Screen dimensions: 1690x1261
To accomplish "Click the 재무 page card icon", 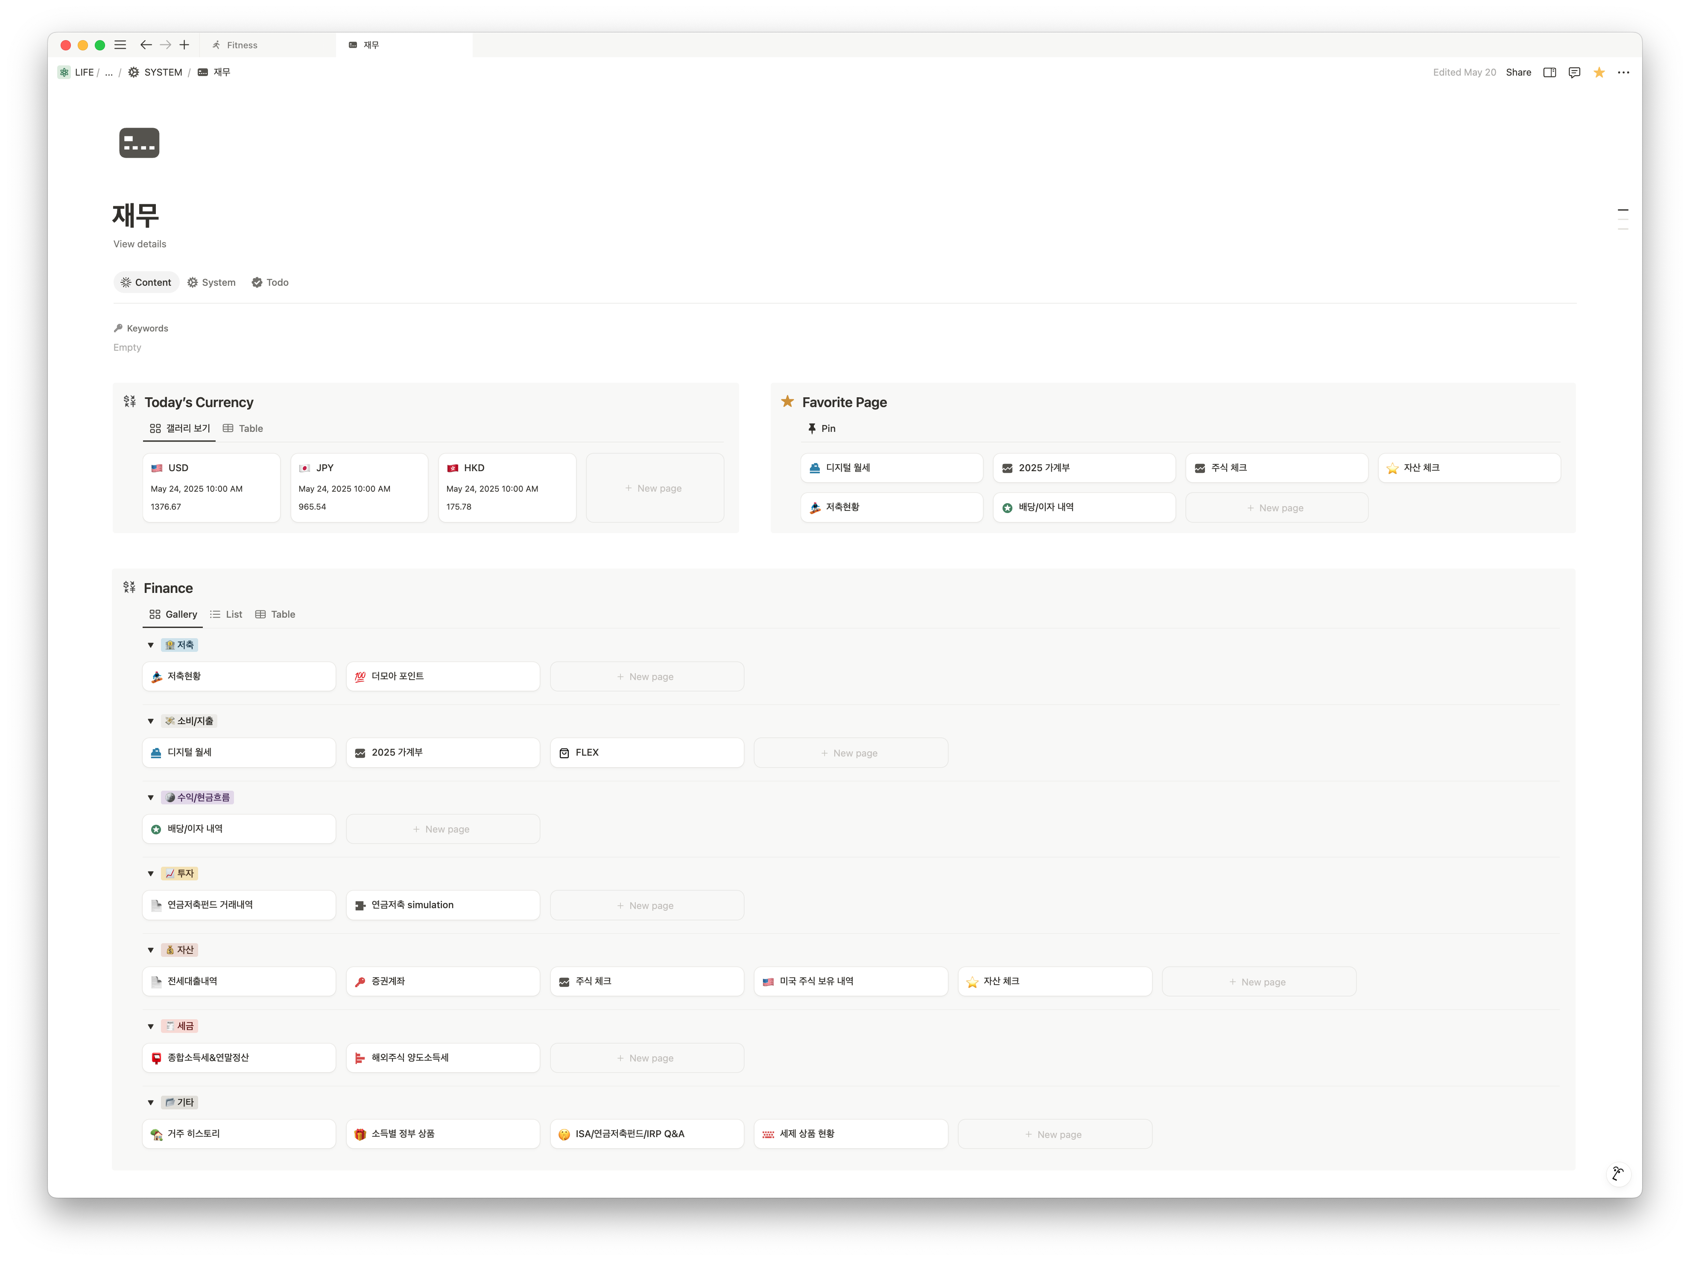I will 140,143.
